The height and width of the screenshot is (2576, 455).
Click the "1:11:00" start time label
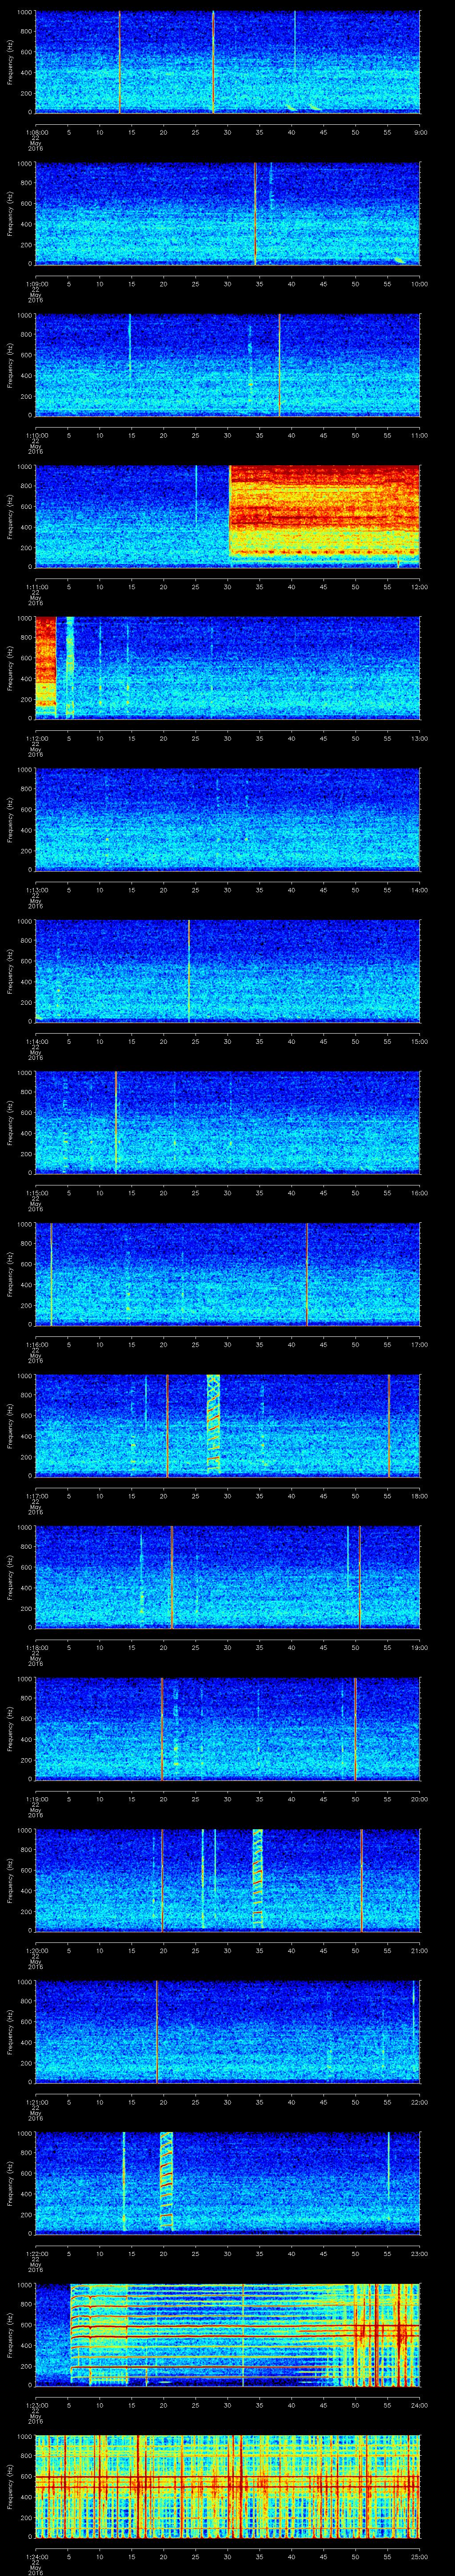click(x=36, y=587)
